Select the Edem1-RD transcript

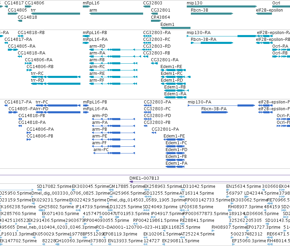[173, 84]
